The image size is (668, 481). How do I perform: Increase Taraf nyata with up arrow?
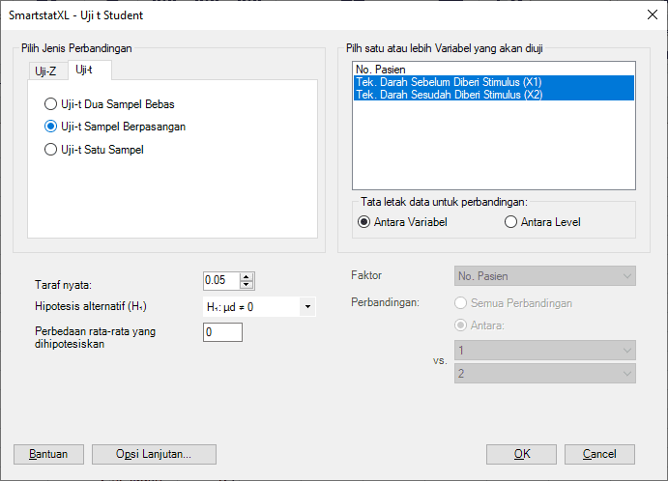coord(247,276)
